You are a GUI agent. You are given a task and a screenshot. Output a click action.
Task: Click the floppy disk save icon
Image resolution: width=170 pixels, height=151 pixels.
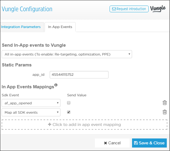(136, 143)
